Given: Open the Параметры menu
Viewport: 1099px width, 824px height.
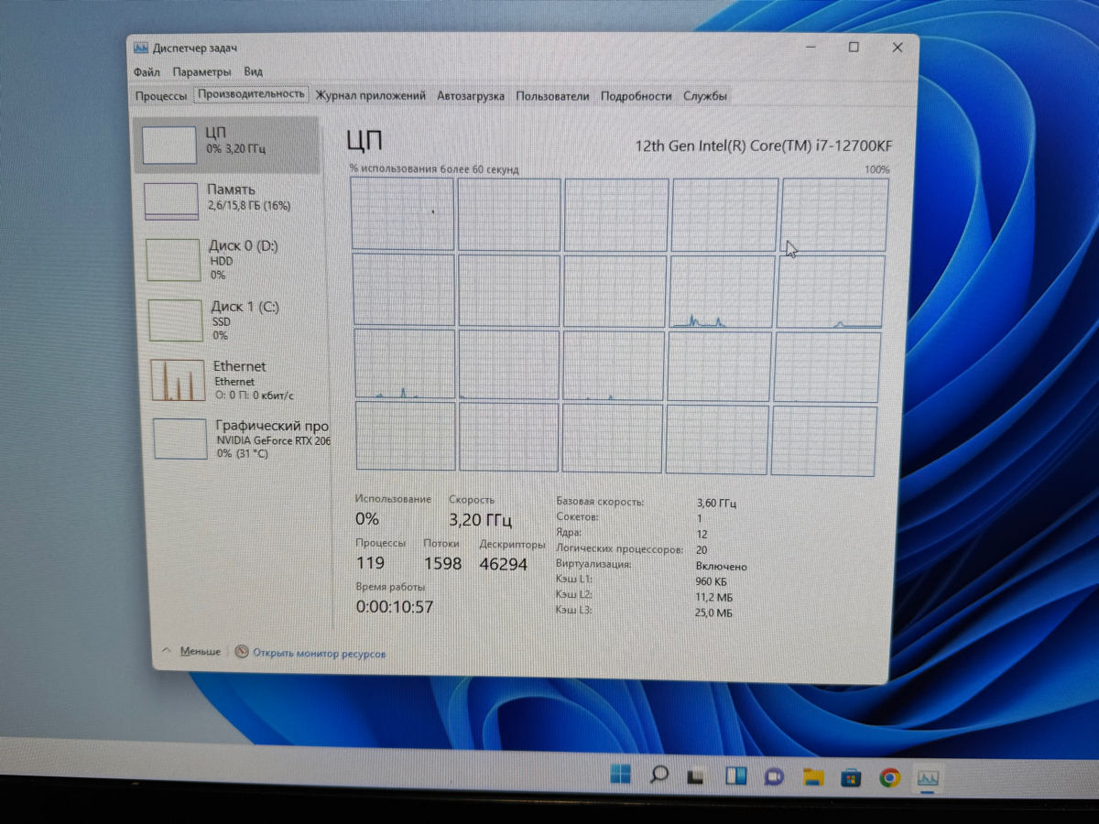Looking at the screenshot, I should coord(201,71).
